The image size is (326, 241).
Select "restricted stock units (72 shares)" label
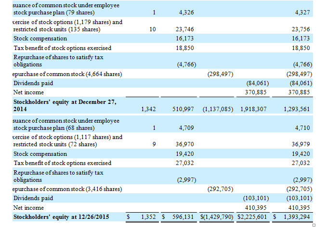click(x=55, y=145)
